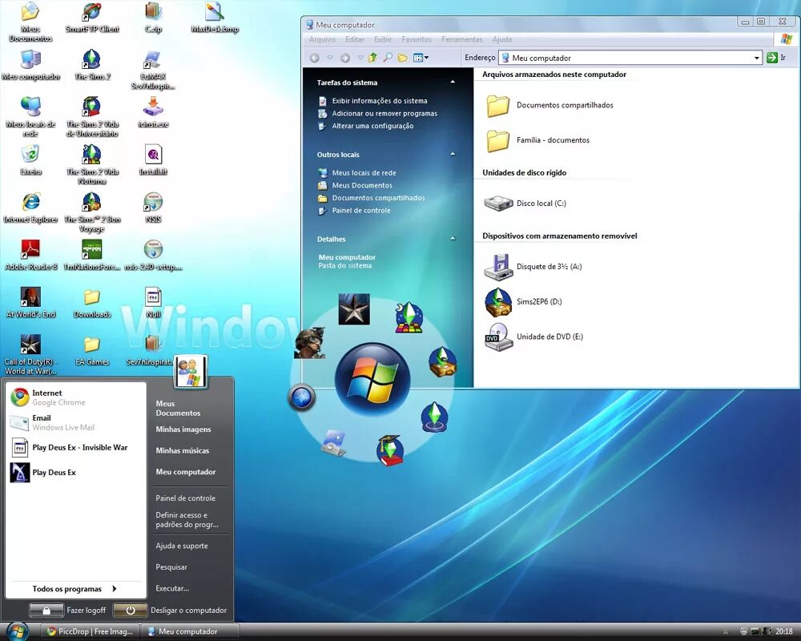Image resolution: width=801 pixels, height=641 pixels.
Task: Click the Folders toolbar icon
Action: coord(403,58)
